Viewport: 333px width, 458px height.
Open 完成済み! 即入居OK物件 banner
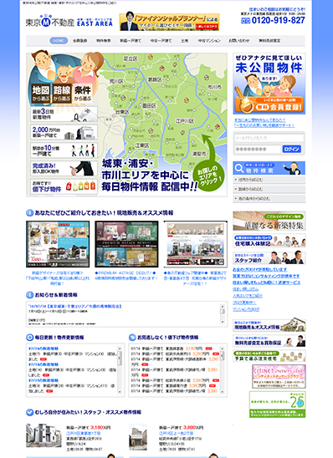coord(64,169)
